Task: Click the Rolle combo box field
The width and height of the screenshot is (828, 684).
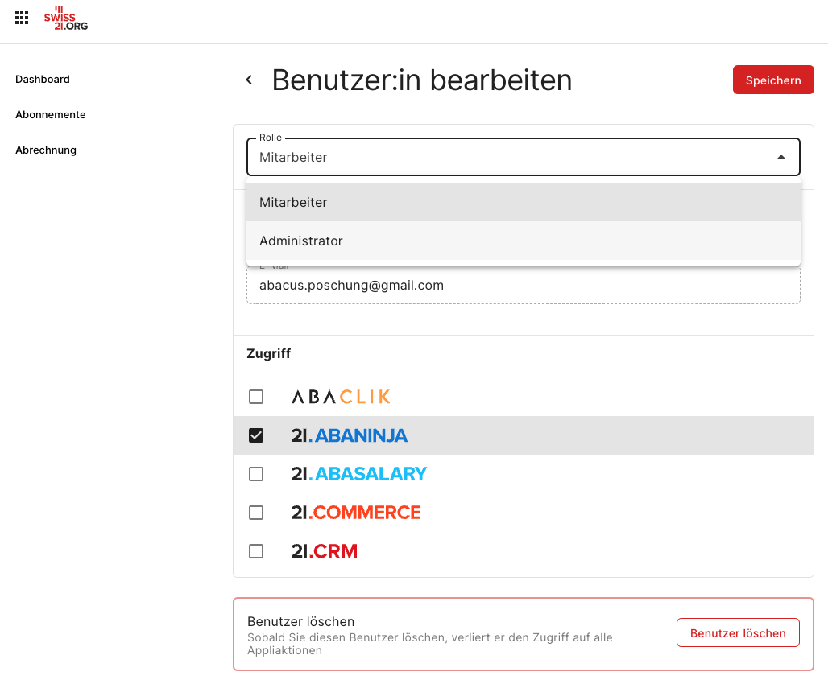Action: (524, 157)
